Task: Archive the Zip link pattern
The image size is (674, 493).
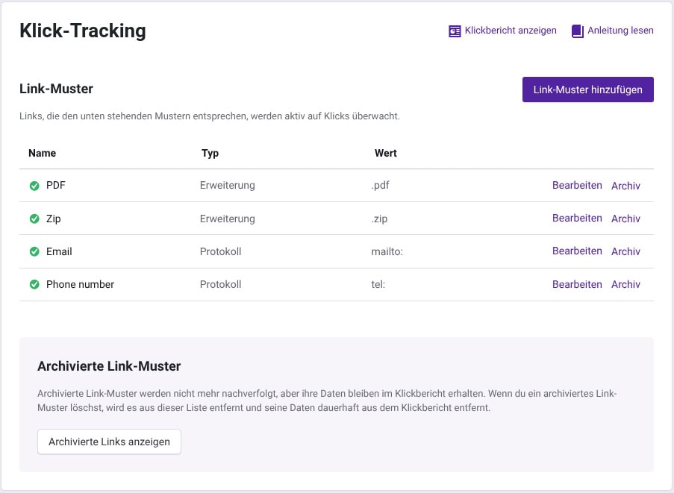Action: pyautogui.click(x=625, y=219)
